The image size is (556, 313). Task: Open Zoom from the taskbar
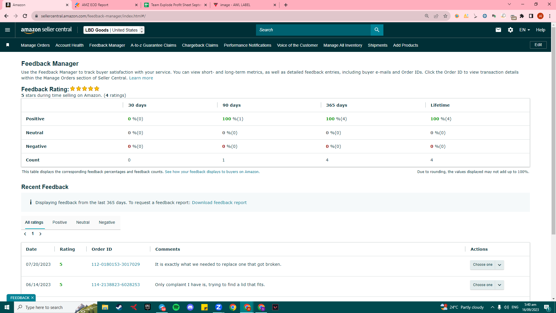(219, 307)
